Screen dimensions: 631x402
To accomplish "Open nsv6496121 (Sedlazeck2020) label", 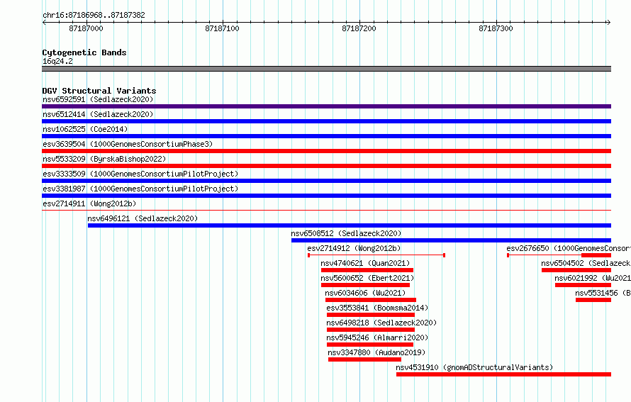I will (x=143, y=218).
